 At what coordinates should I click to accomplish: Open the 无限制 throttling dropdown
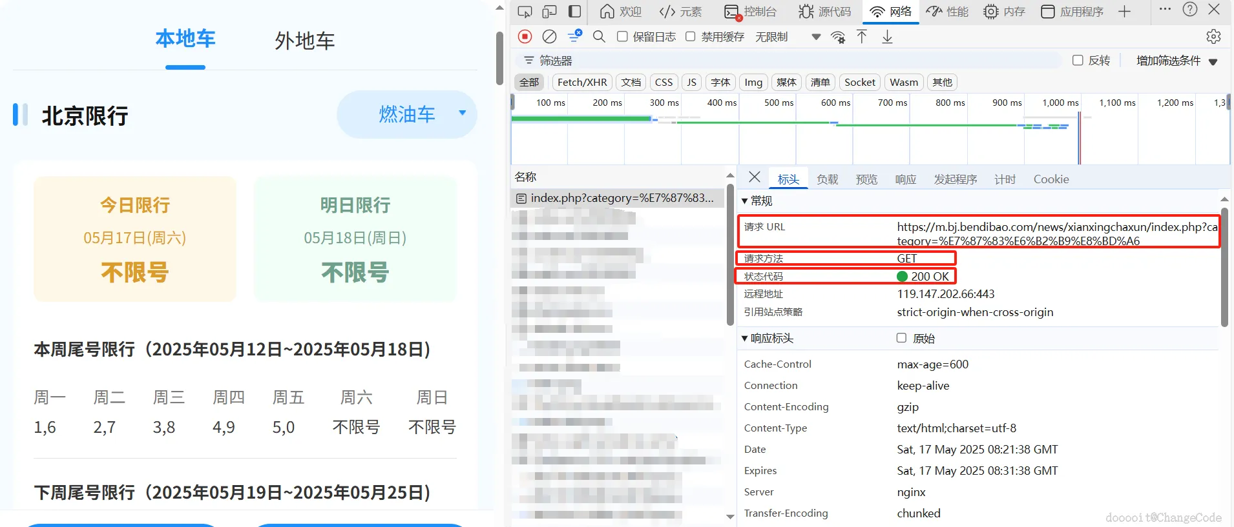pyautogui.click(x=788, y=37)
